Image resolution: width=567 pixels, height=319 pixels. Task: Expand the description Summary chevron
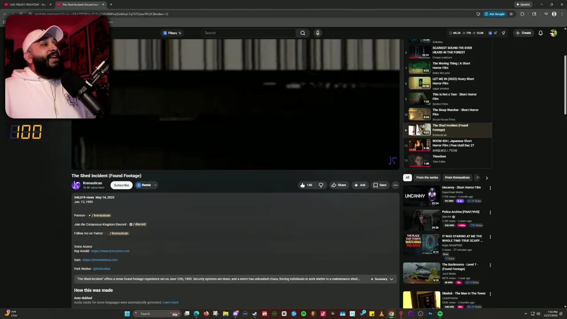click(392, 279)
